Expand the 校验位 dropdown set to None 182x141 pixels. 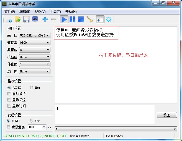35,57
